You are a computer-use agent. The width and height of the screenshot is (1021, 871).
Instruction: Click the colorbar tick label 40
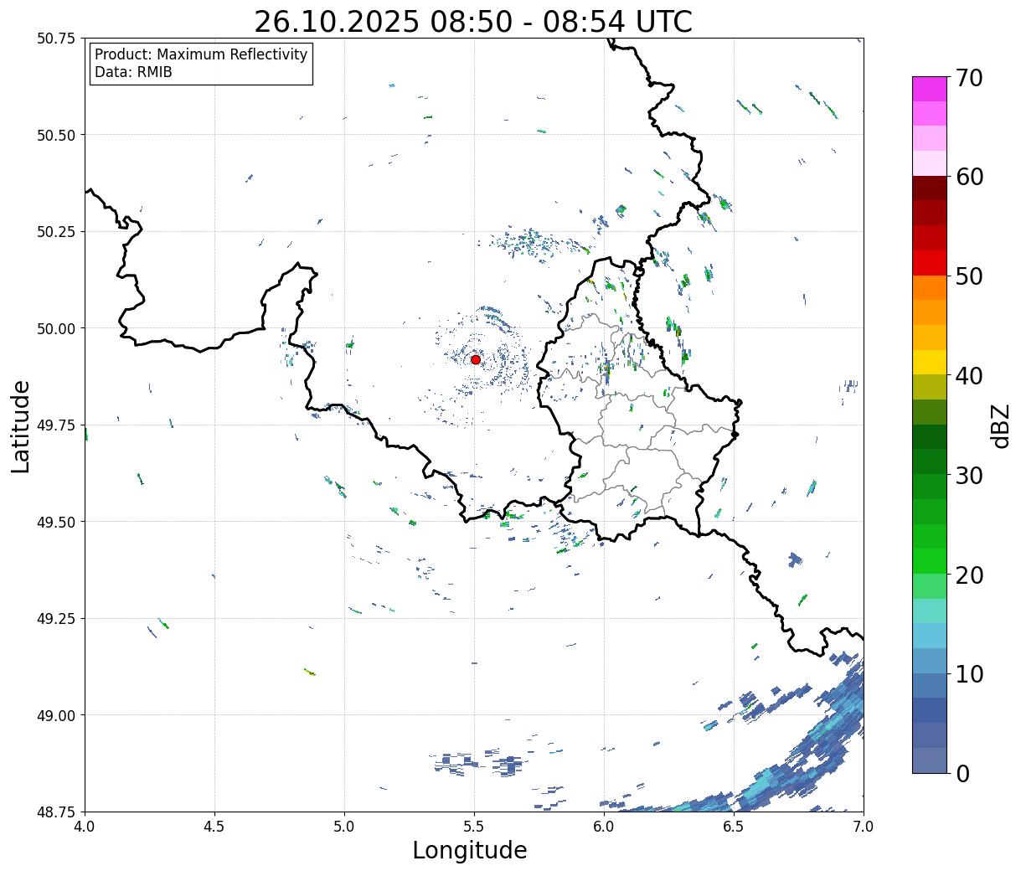(x=969, y=376)
